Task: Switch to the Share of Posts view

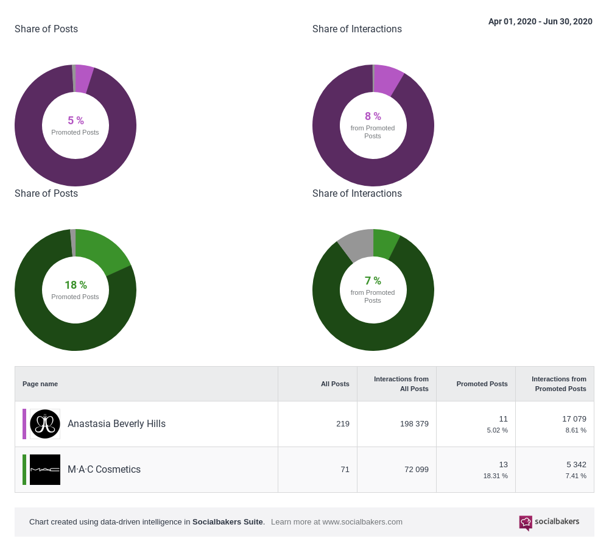Action: tap(46, 29)
